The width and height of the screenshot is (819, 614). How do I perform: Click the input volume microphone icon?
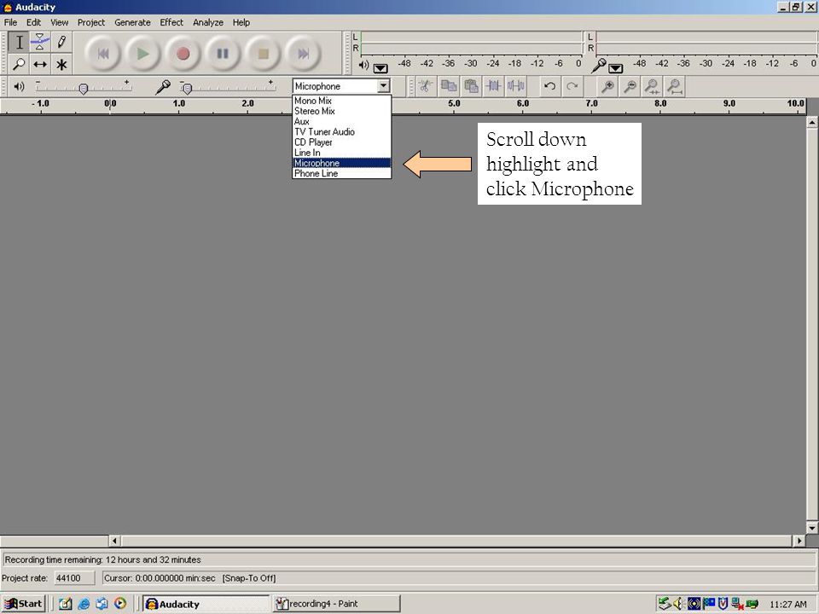click(x=162, y=87)
